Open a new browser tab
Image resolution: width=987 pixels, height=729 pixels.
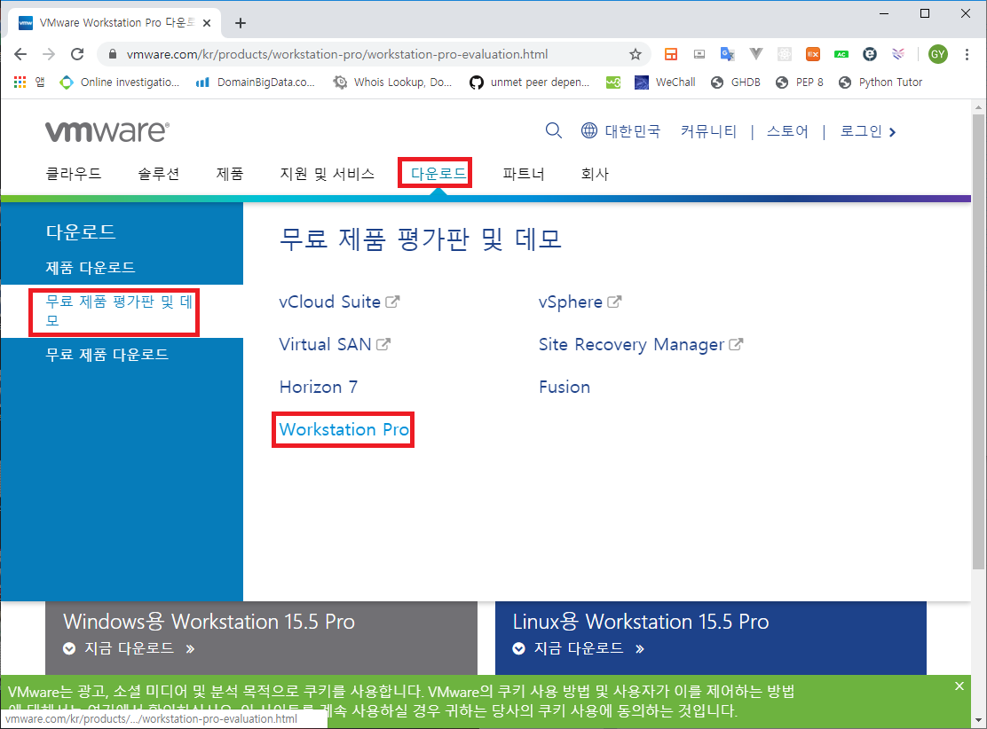241,23
